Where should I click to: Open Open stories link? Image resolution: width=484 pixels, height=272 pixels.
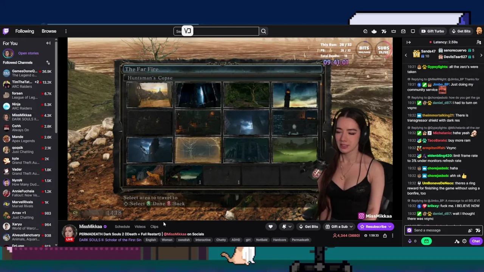click(x=28, y=54)
